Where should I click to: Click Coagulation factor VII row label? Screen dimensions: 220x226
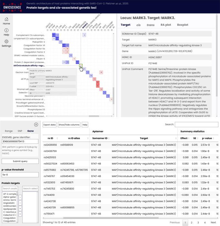pos(34,45)
